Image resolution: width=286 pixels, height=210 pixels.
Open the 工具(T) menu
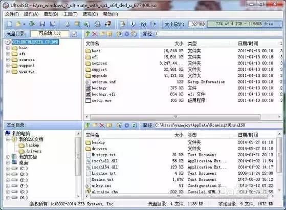[71, 14]
